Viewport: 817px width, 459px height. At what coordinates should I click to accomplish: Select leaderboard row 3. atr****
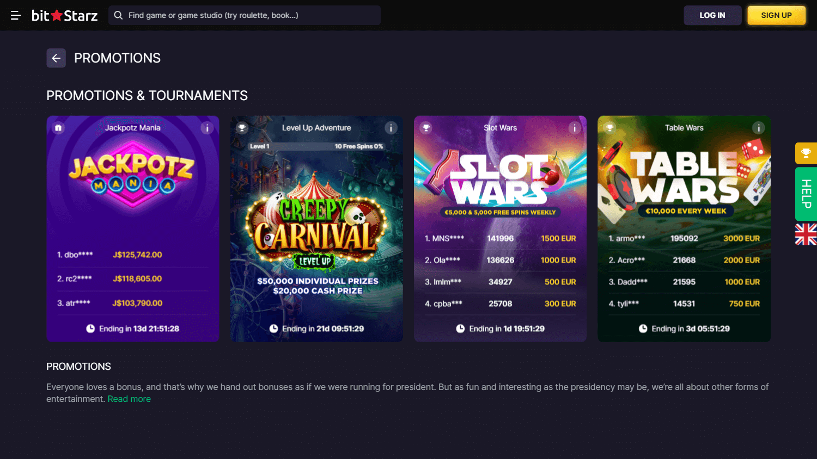pyautogui.click(x=132, y=303)
